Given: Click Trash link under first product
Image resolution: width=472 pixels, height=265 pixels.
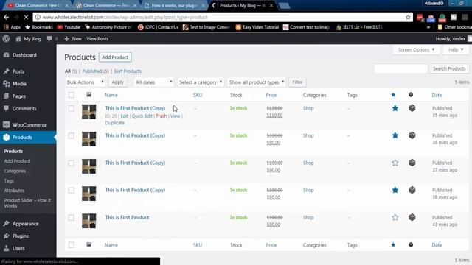Looking at the screenshot, I should [x=162, y=116].
